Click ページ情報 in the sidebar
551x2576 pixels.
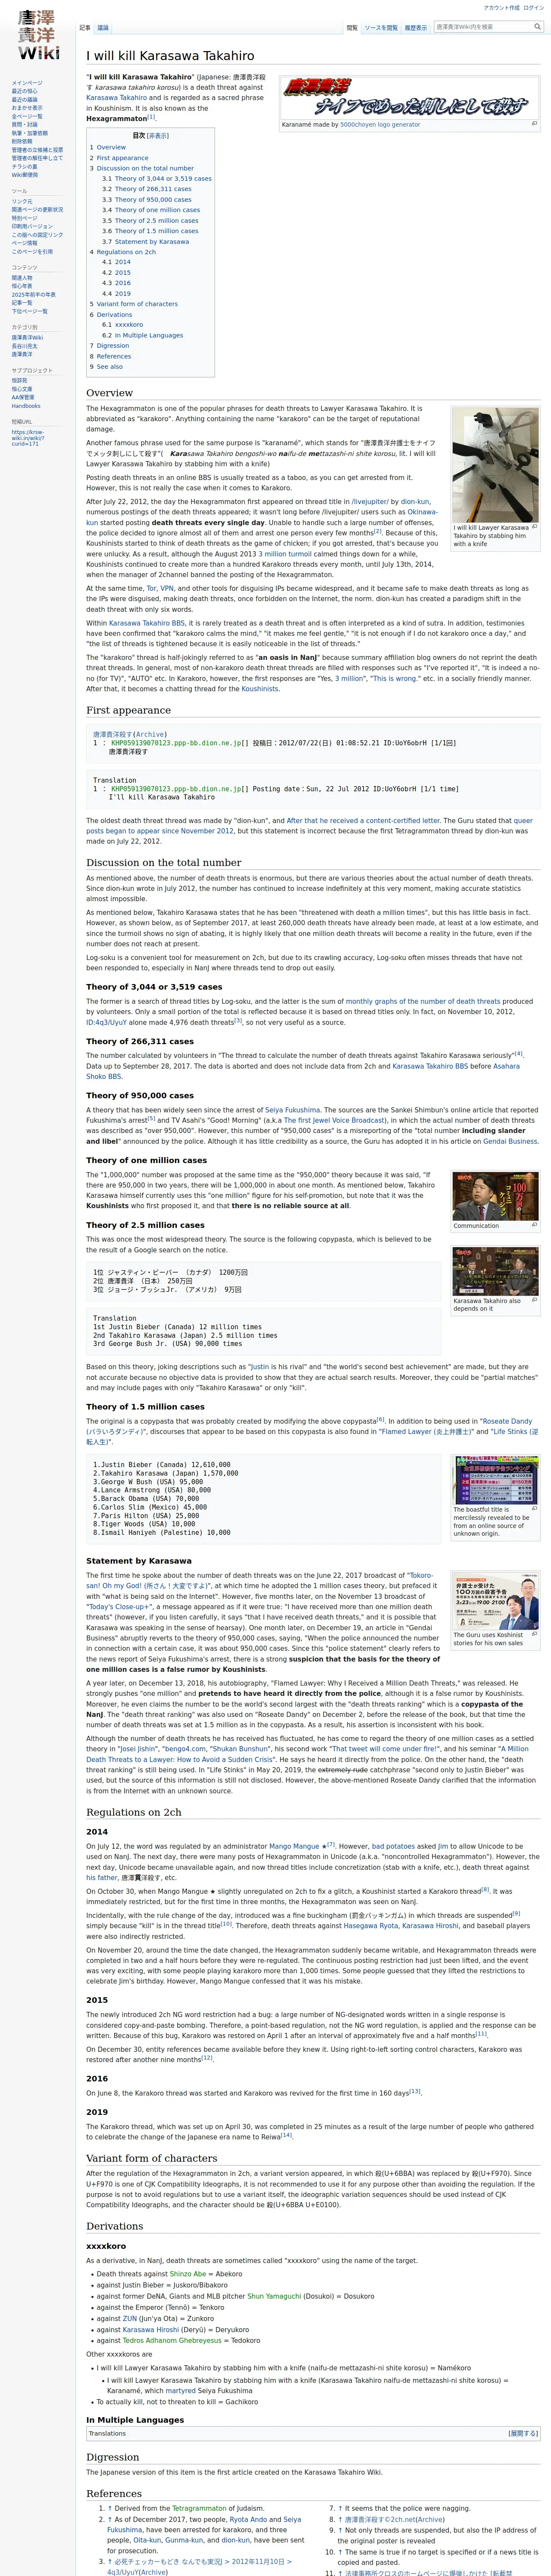25,243
